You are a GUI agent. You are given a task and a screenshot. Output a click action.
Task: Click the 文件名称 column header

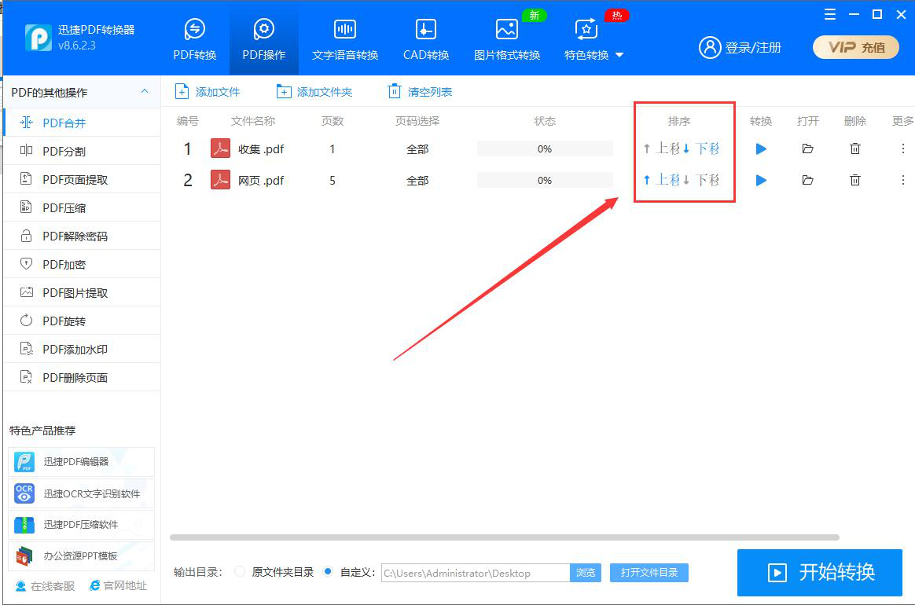pos(252,121)
